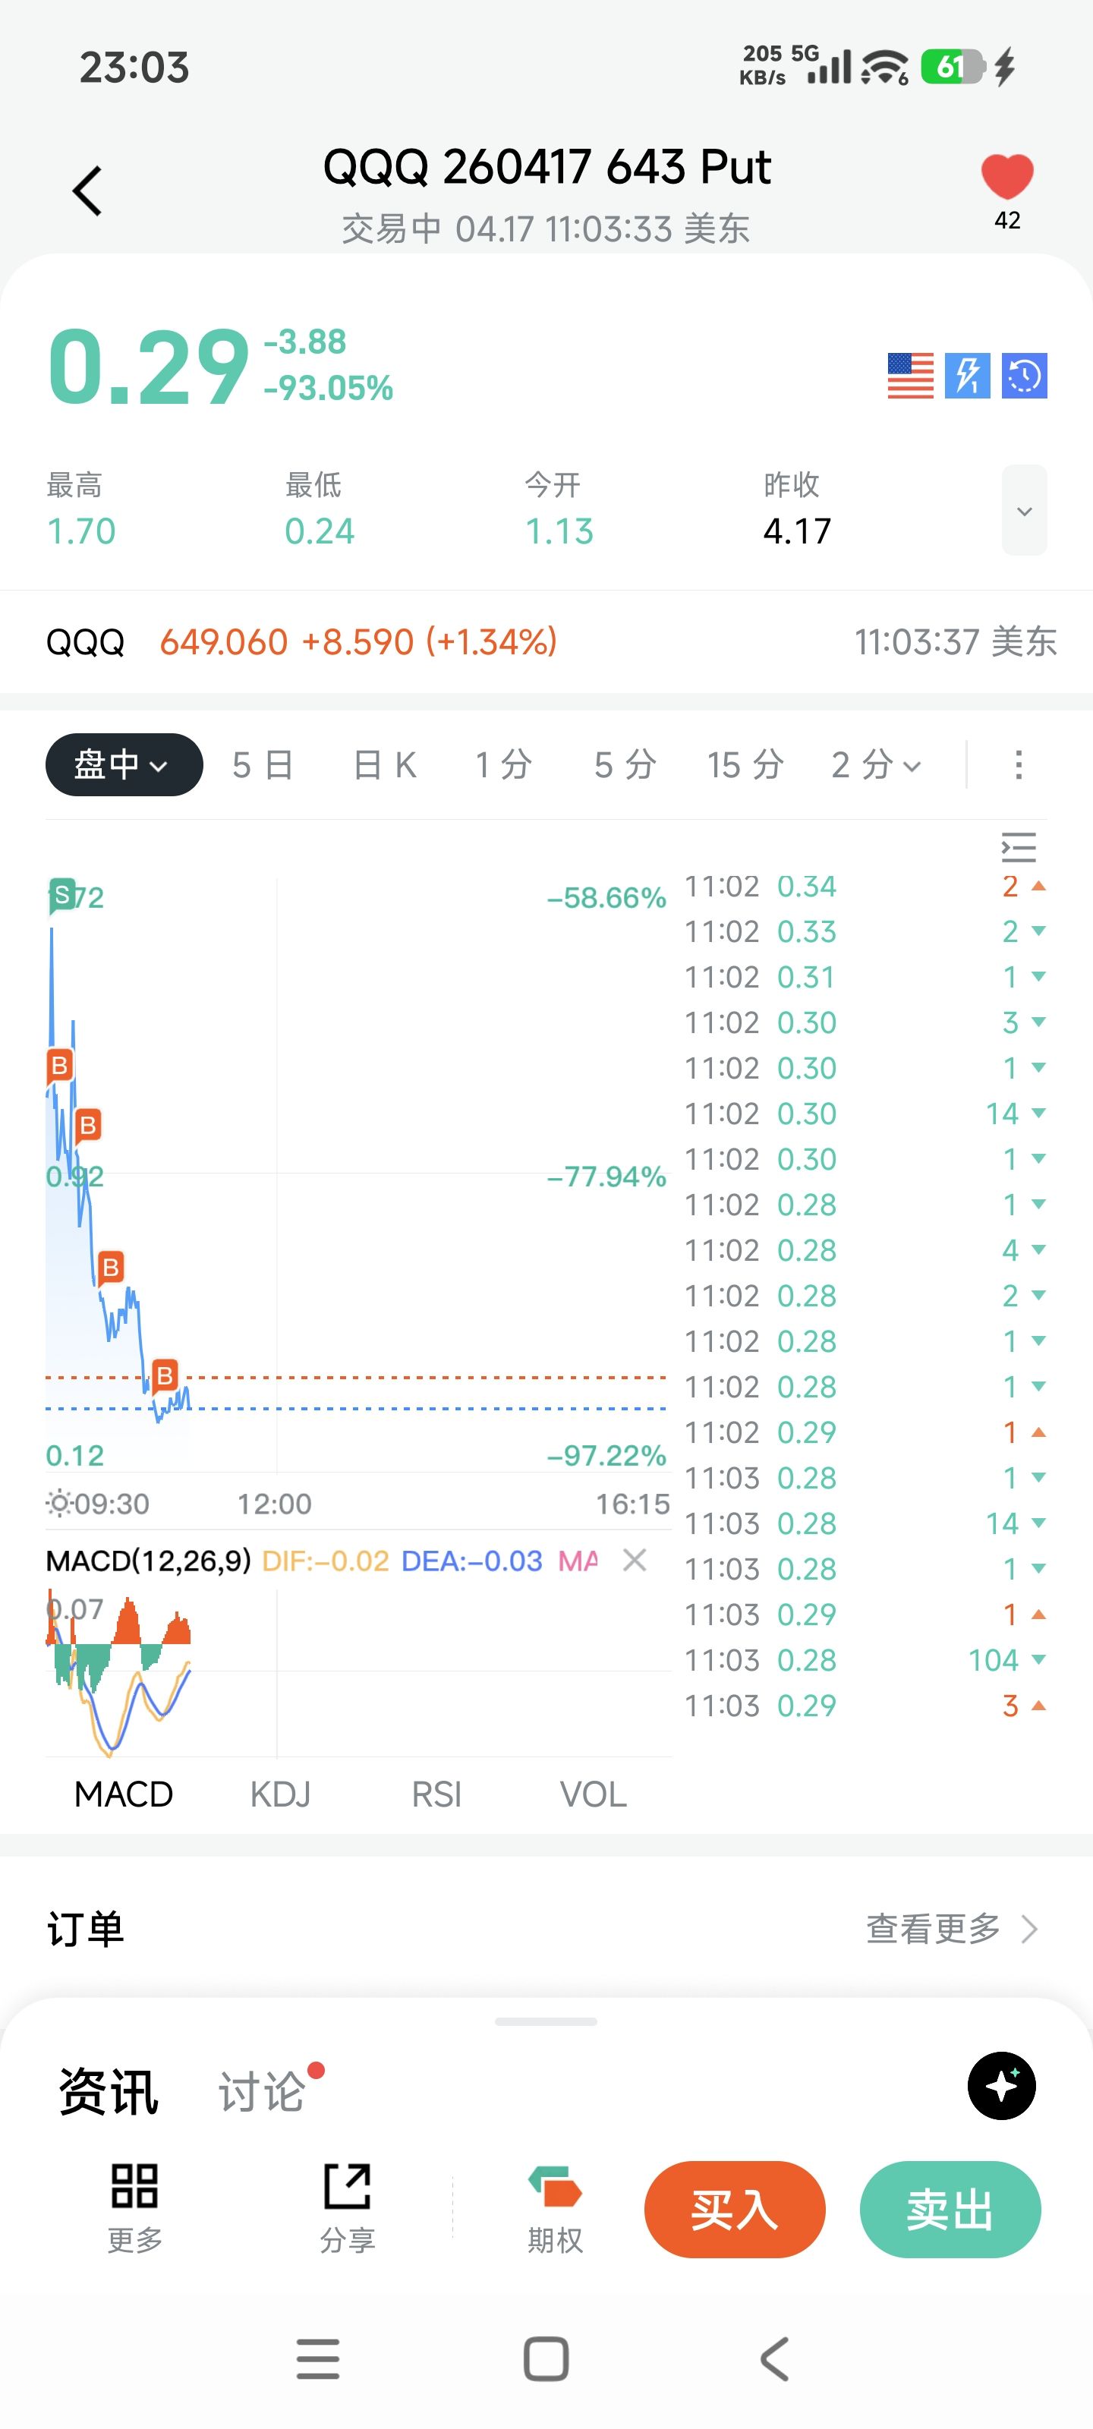The width and height of the screenshot is (1093, 2429).
Task: Open the clock history icon
Action: click(x=1024, y=376)
